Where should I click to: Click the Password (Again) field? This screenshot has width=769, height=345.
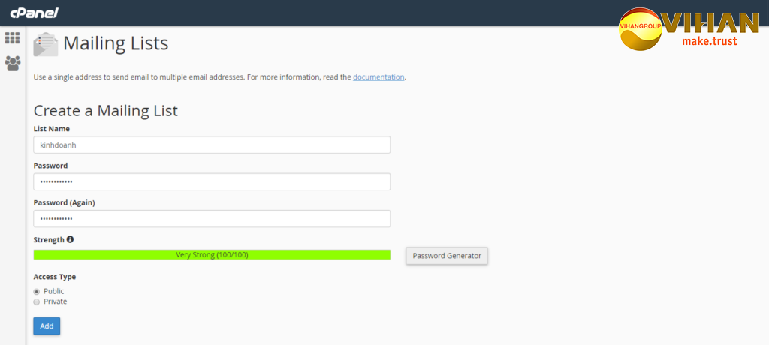212,218
